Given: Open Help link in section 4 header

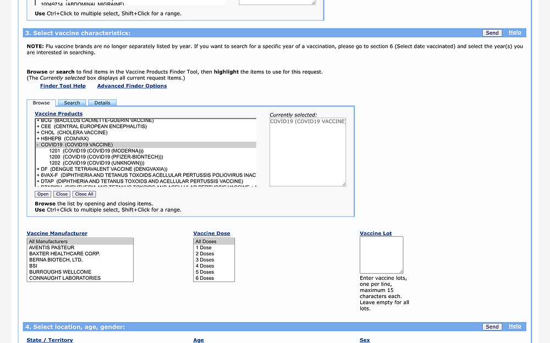Looking at the screenshot, I should pyautogui.click(x=515, y=326).
